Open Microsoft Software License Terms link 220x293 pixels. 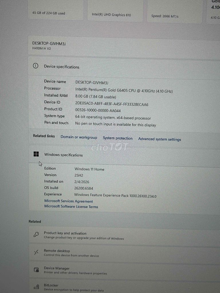pos(71,207)
